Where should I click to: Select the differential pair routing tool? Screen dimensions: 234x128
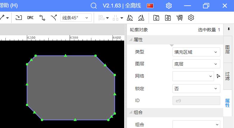tap(54, 18)
